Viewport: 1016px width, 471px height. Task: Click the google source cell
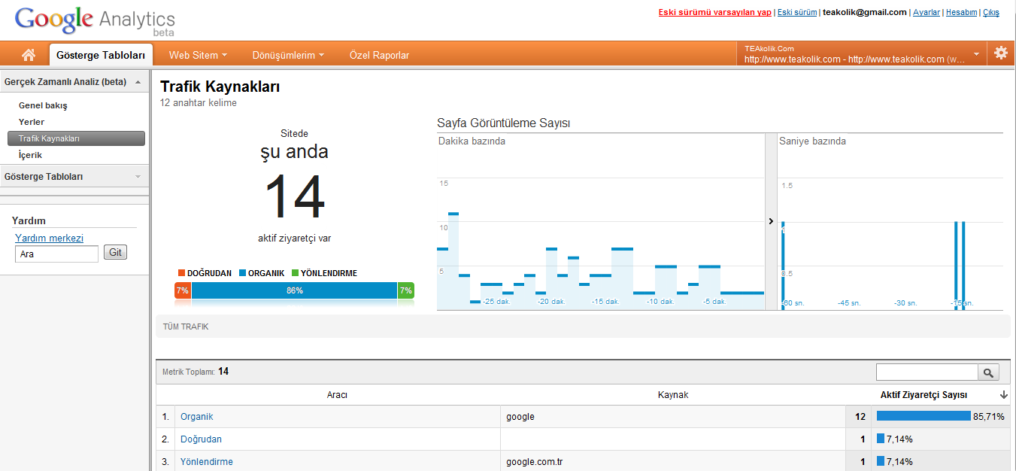[520, 417]
